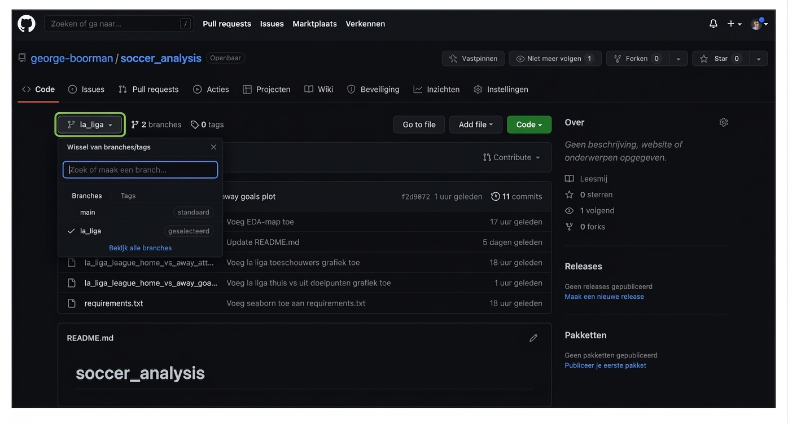Switch to the Tags tab in branch popup
788x424 pixels.
(x=128, y=195)
